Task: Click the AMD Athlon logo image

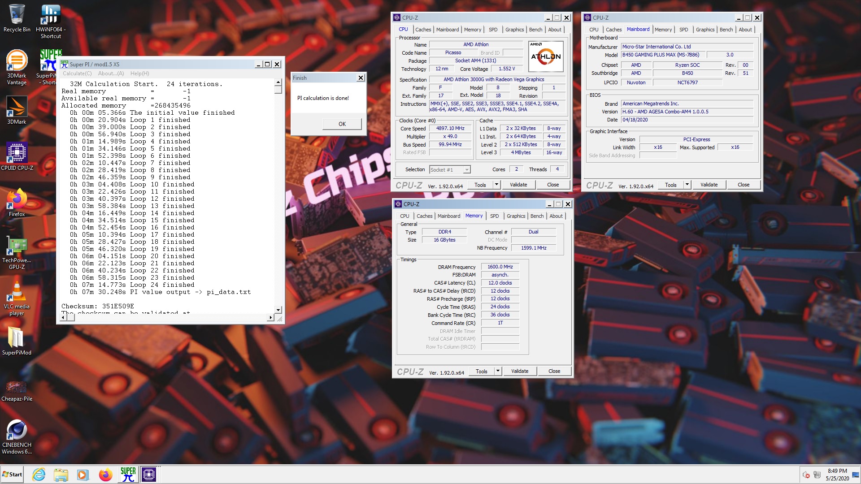Action: [546, 56]
